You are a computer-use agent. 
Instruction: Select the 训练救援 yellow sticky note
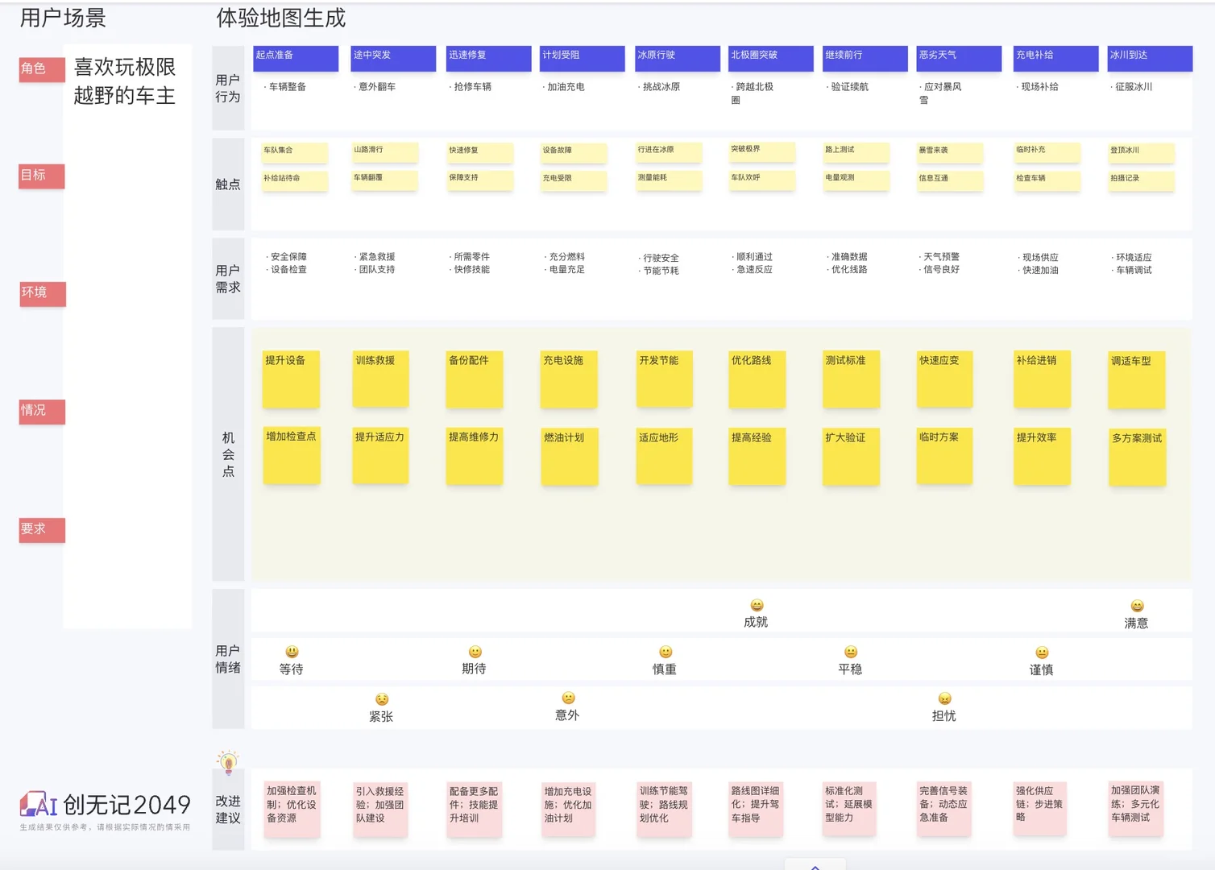380,379
